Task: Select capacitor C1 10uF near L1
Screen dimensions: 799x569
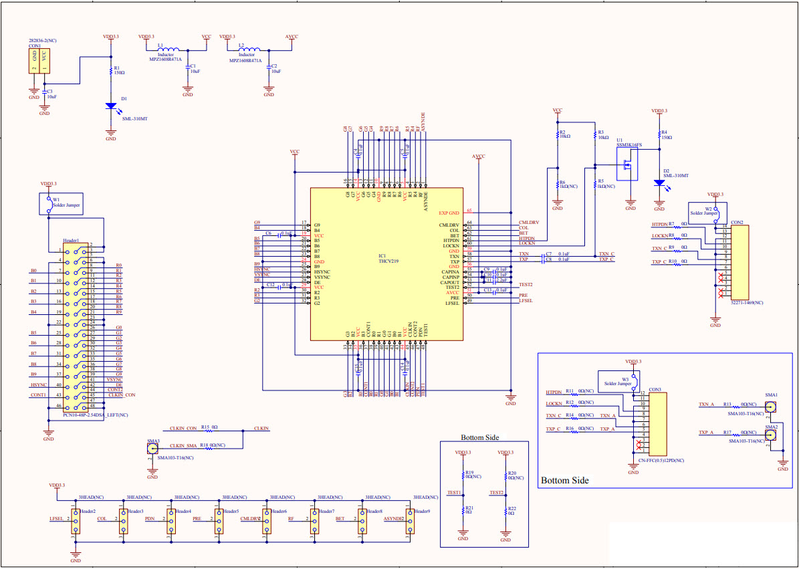Action: 189,67
